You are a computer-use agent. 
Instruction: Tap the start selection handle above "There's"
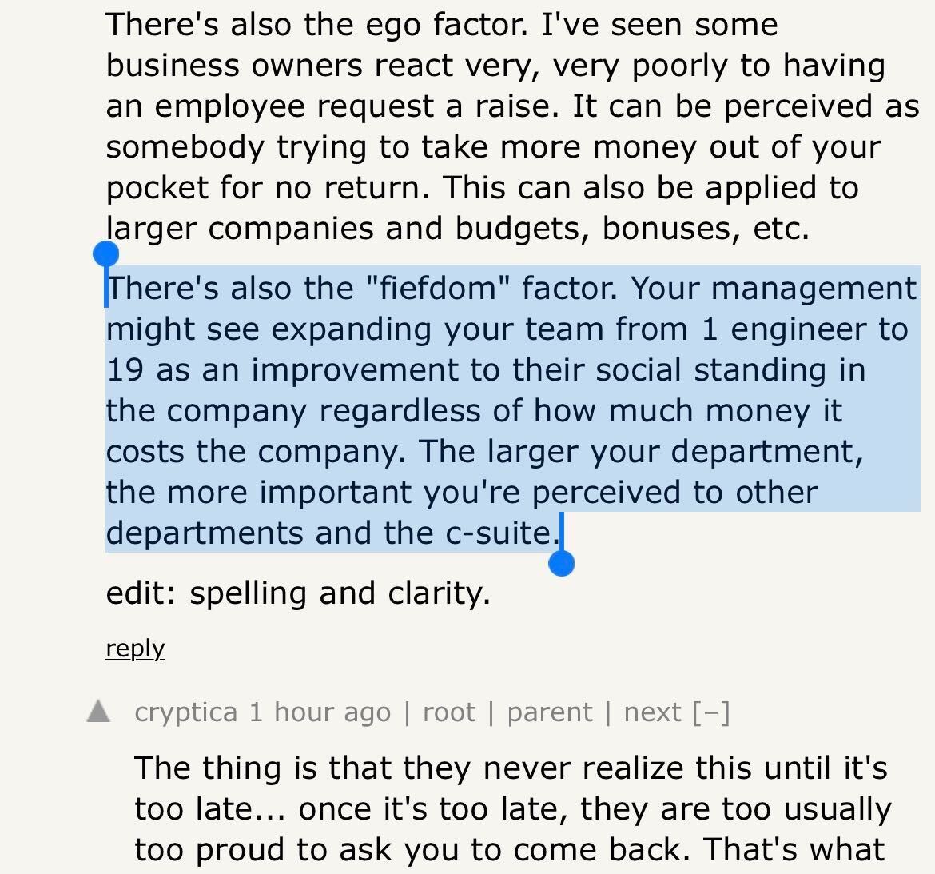pos(105,255)
